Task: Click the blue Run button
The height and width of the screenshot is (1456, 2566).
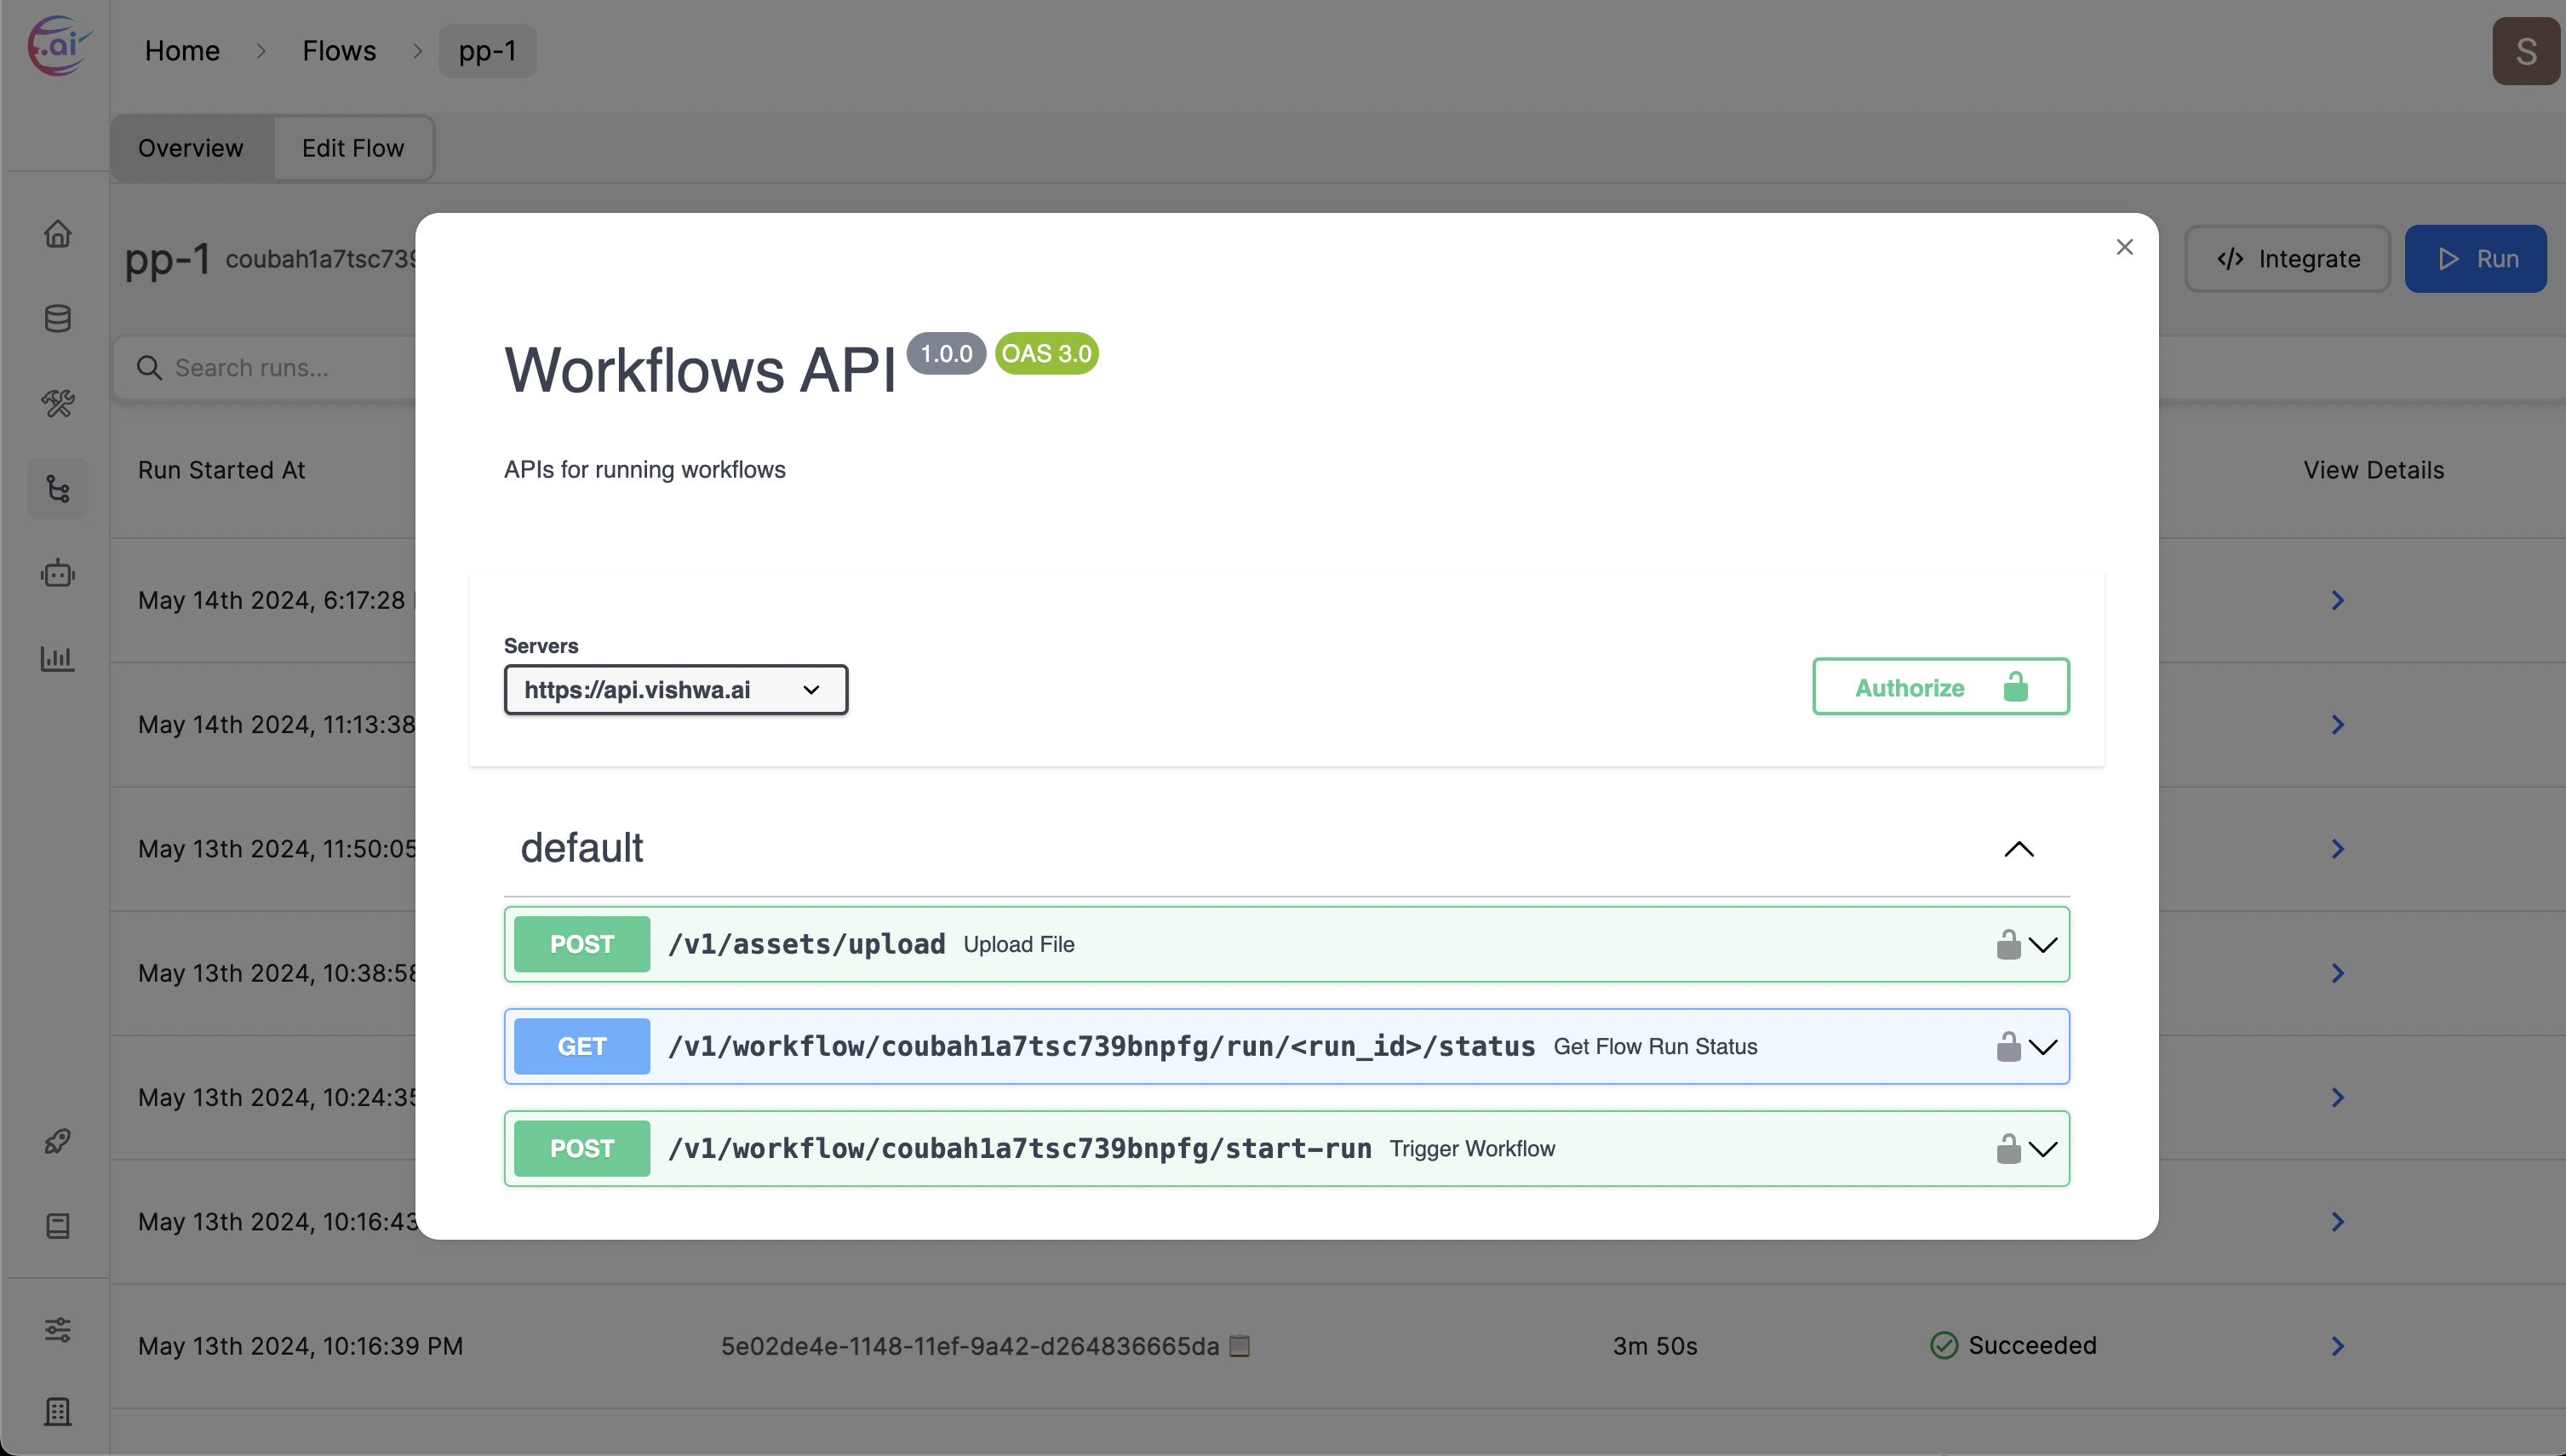Action: tap(2475, 259)
